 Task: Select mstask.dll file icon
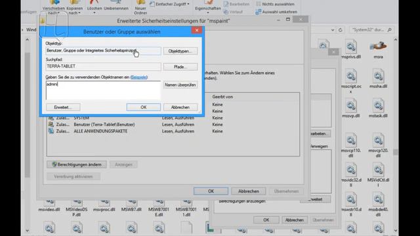(378, 106)
